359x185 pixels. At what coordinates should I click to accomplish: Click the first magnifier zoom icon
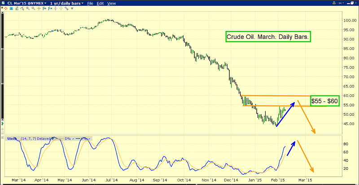(28, 8)
